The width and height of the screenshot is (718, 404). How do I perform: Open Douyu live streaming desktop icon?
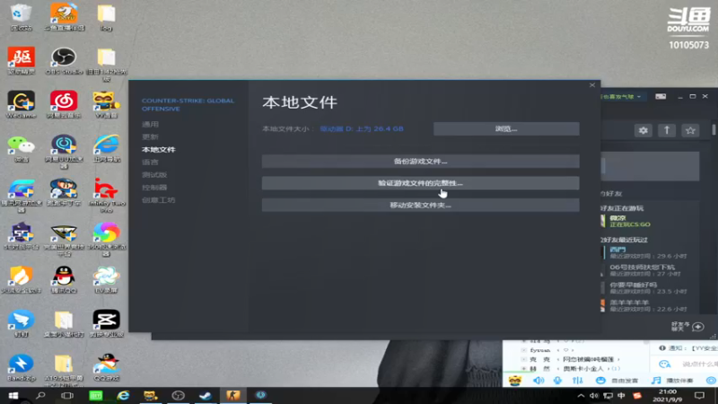64,17
